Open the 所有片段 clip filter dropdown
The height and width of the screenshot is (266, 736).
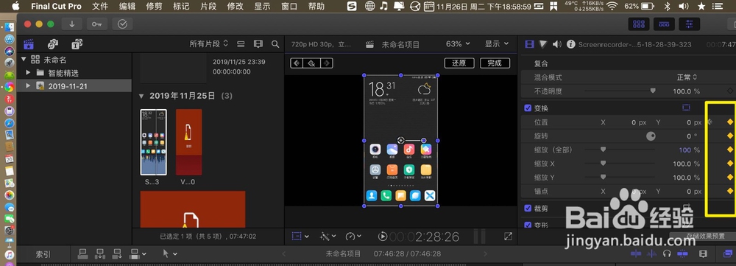[x=209, y=43]
